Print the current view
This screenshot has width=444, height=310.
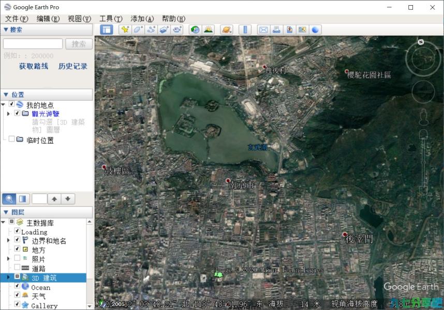[x=276, y=29]
